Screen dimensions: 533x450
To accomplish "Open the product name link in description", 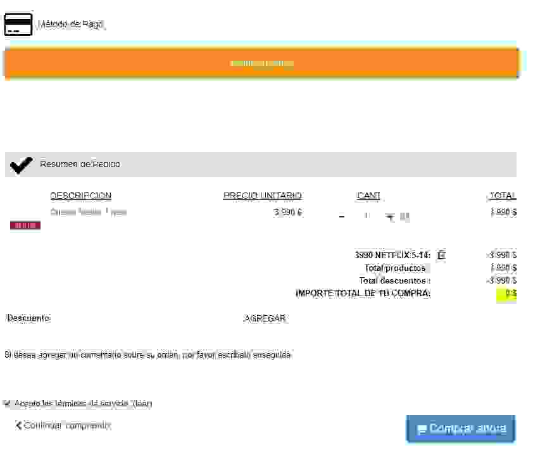I will click(88, 212).
